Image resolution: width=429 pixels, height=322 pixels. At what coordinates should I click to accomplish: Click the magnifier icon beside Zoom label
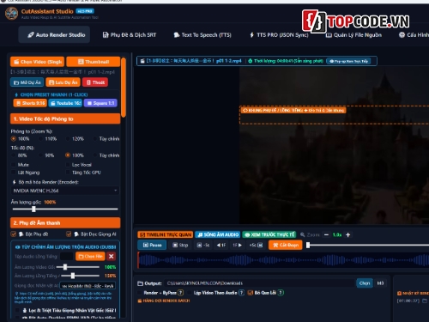pos(303,234)
